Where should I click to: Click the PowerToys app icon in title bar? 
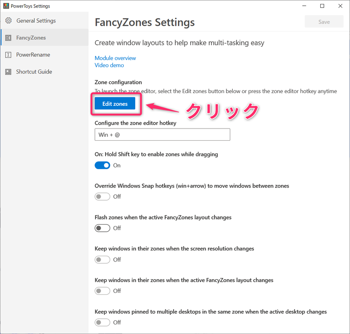coord(6,6)
